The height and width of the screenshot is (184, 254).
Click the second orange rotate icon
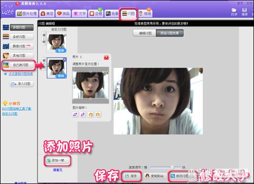(x=98, y=115)
